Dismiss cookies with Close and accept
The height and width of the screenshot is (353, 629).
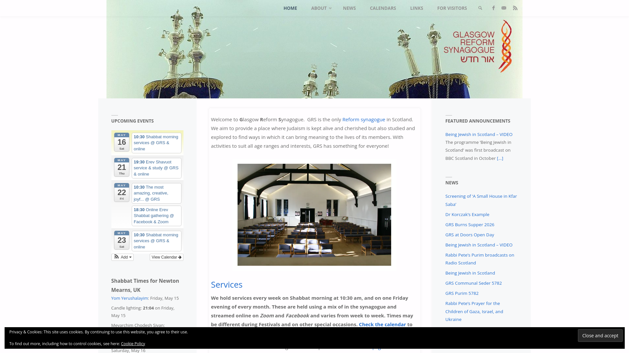(x=600, y=336)
